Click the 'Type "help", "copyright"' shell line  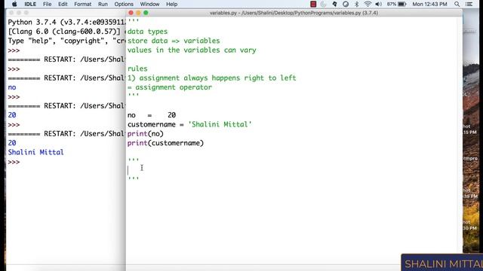click(x=66, y=41)
